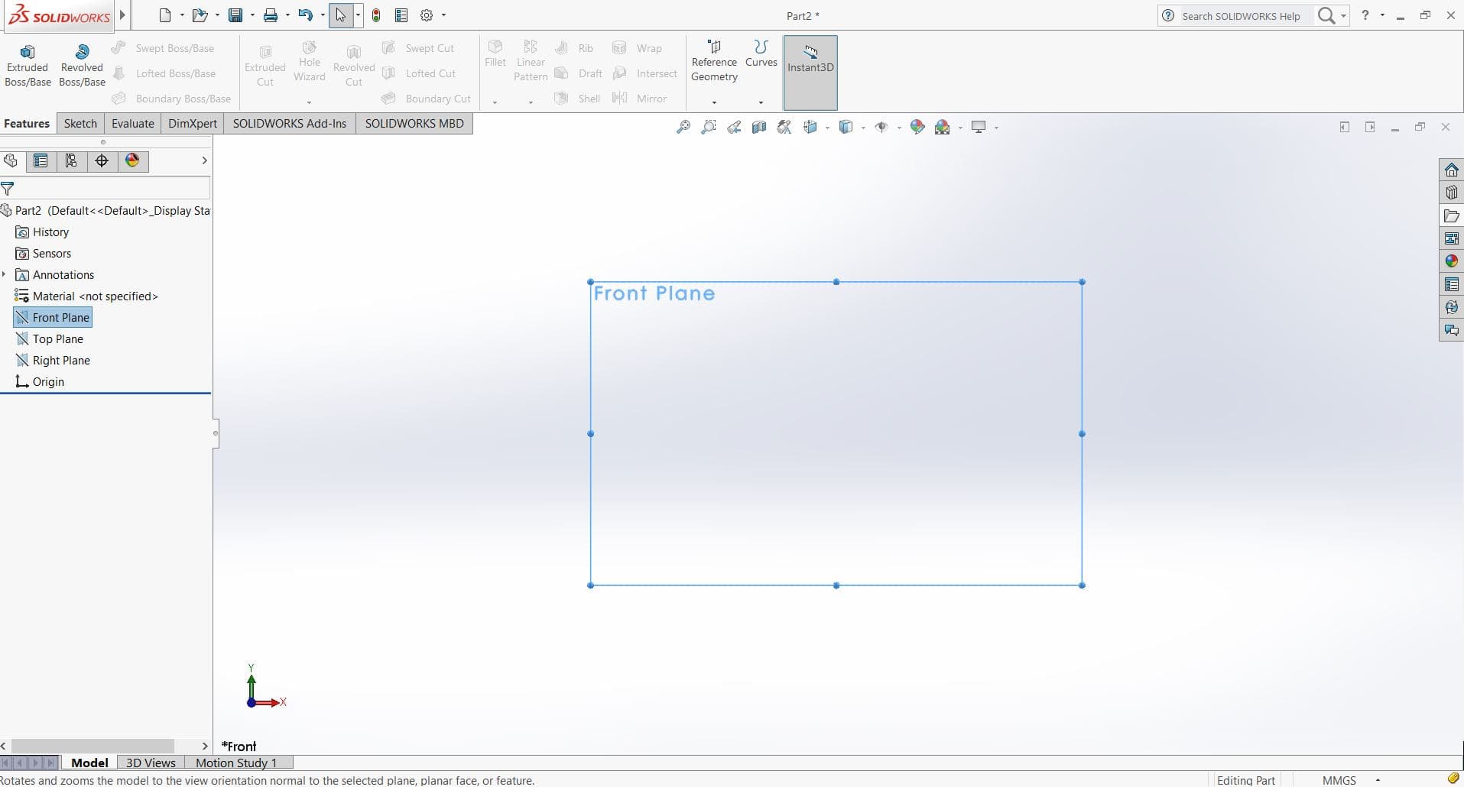This screenshot has width=1464, height=787.
Task: Toggle the Select cursor tool
Action: pos(340,15)
